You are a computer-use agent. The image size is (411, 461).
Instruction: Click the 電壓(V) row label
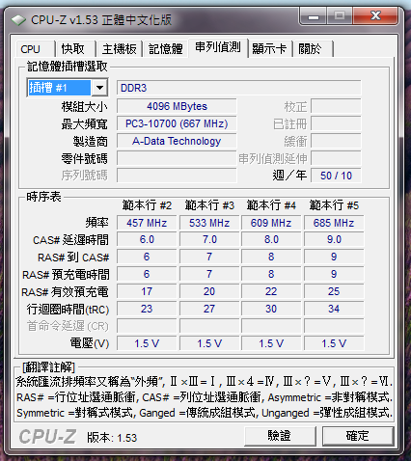tap(90, 343)
